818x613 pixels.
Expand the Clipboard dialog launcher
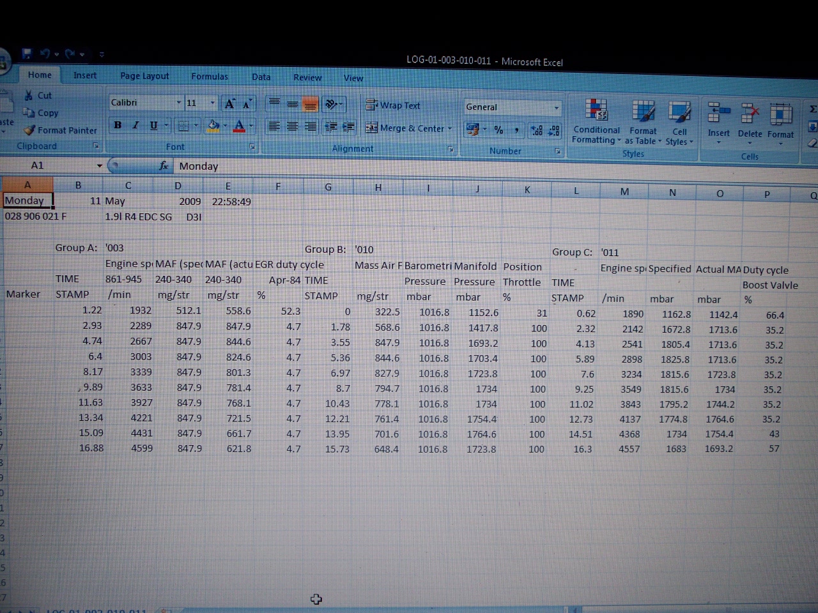click(96, 146)
